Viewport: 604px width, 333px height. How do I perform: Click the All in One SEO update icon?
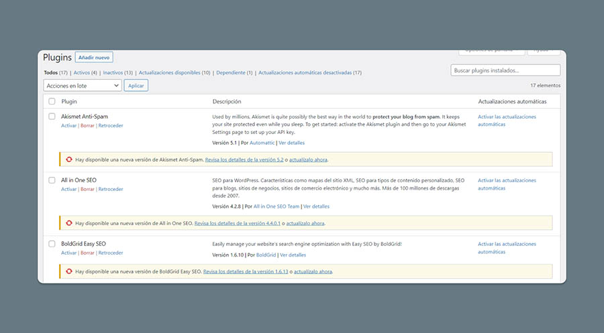click(x=68, y=223)
